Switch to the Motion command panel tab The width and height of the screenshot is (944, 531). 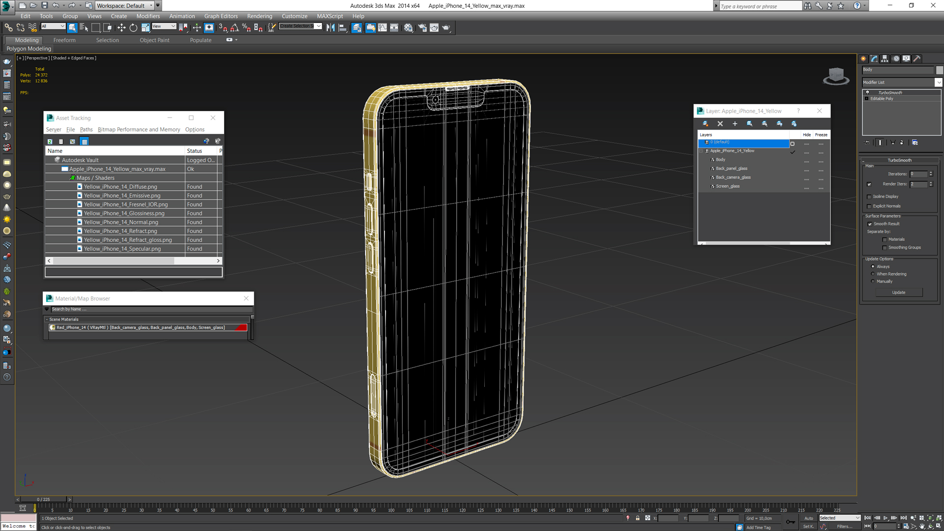point(896,59)
